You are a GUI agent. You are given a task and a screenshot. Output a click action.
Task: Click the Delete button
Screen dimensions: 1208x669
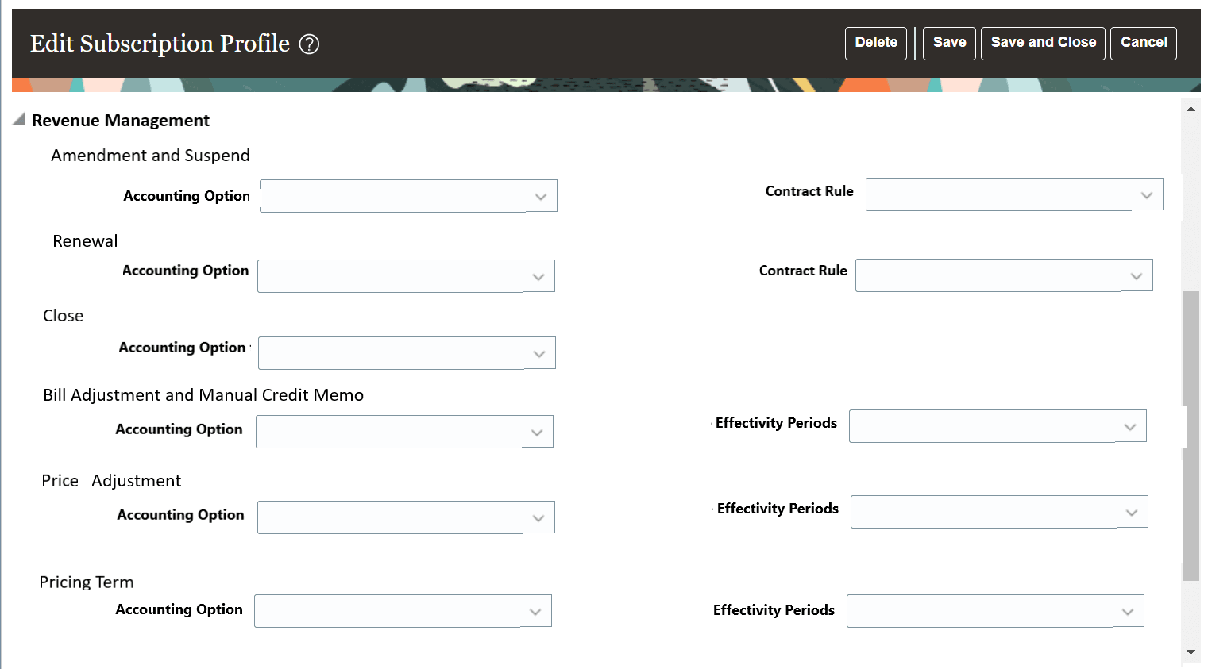point(876,43)
